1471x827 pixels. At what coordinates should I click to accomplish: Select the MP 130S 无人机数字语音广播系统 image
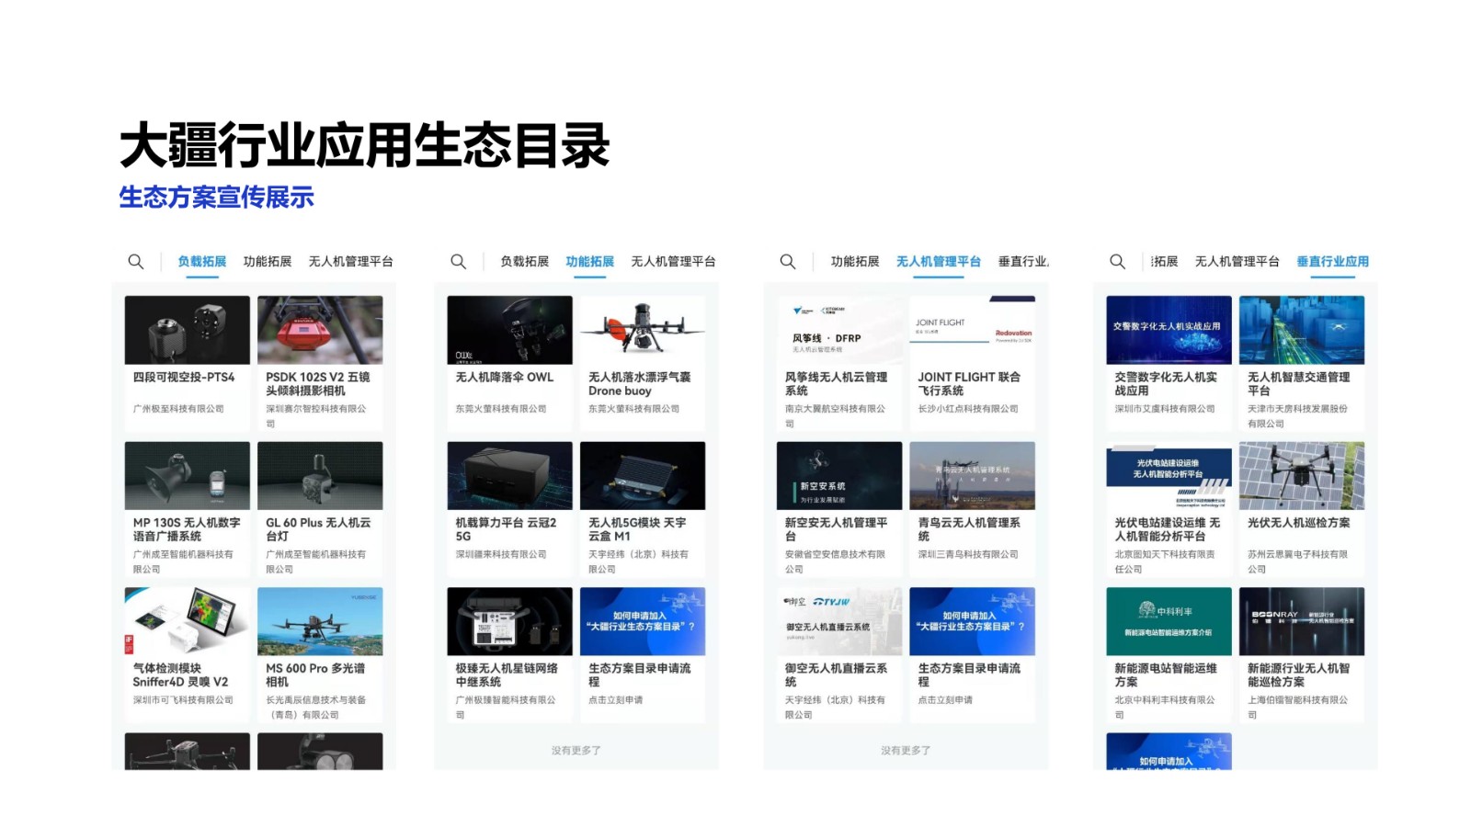point(188,475)
